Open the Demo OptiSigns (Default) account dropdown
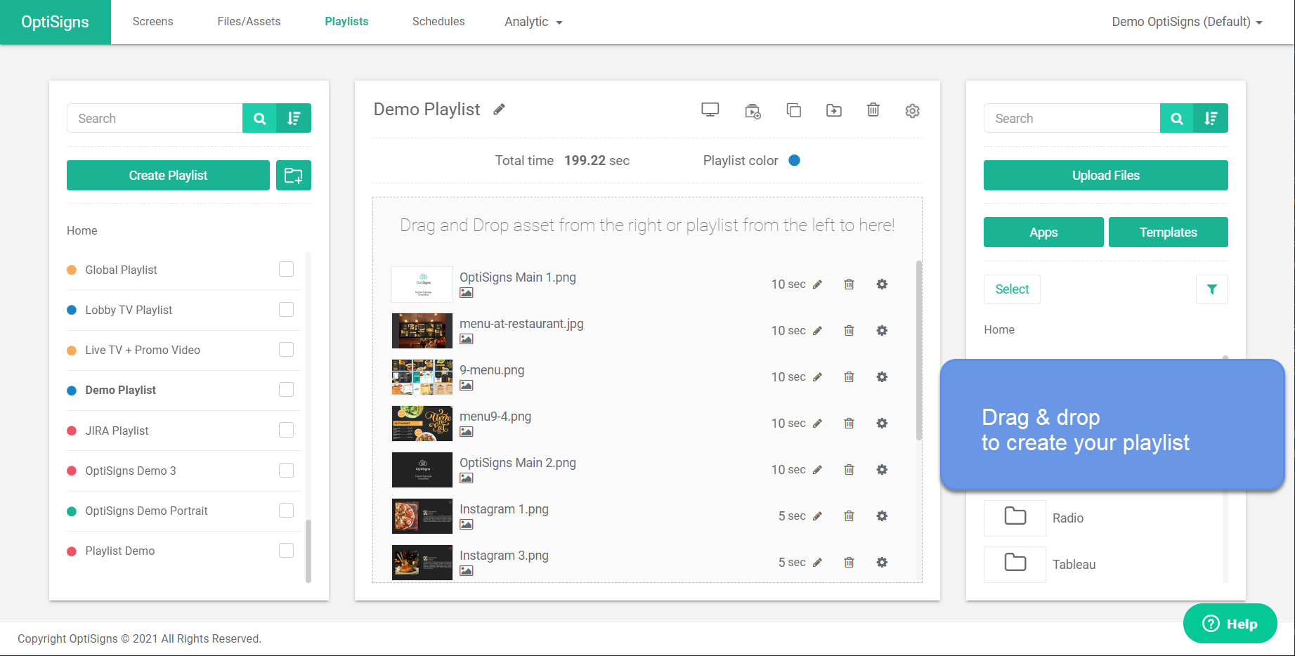1295x656 pixels. pos(1187,22)
